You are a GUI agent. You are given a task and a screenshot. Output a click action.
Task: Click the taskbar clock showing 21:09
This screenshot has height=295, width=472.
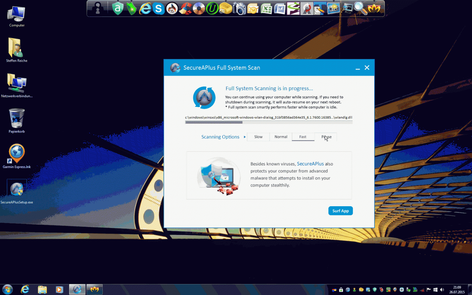(457, 289)
